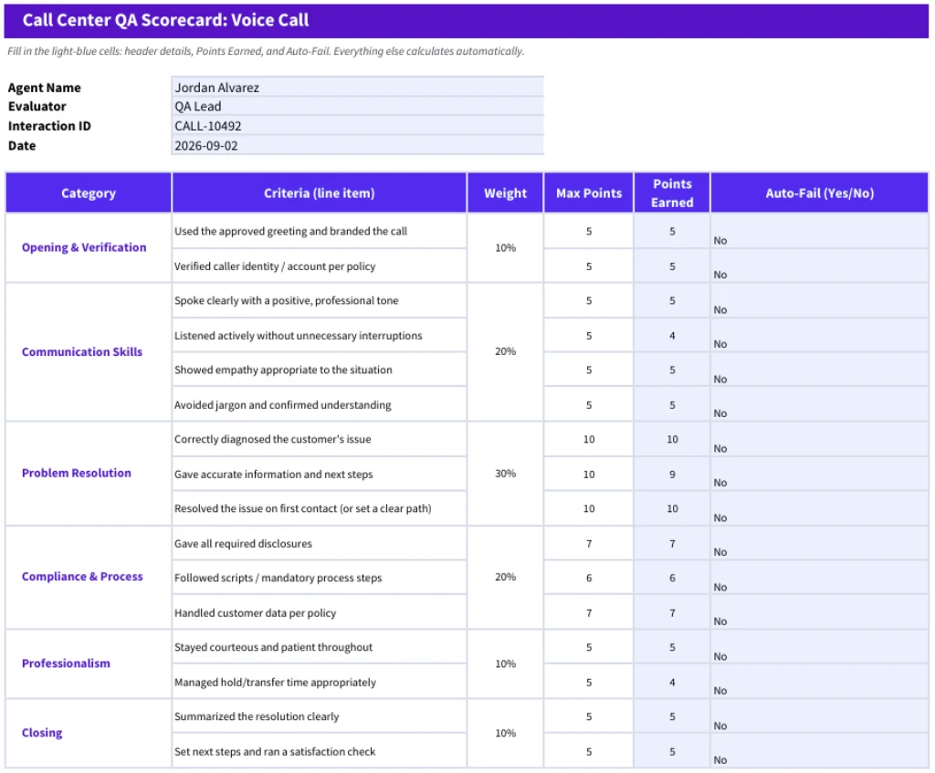Screen dimensions: 935x773
Task: Open Auto-Fail cell for Used the approved greeting row
Action: point(819,231)
